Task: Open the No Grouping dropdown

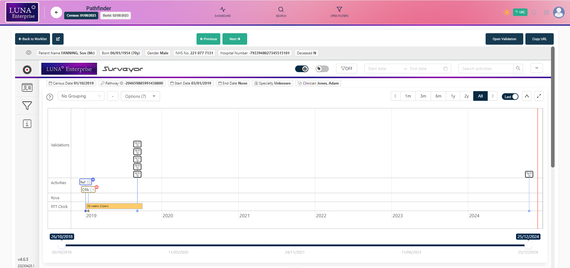Action: 81,96
